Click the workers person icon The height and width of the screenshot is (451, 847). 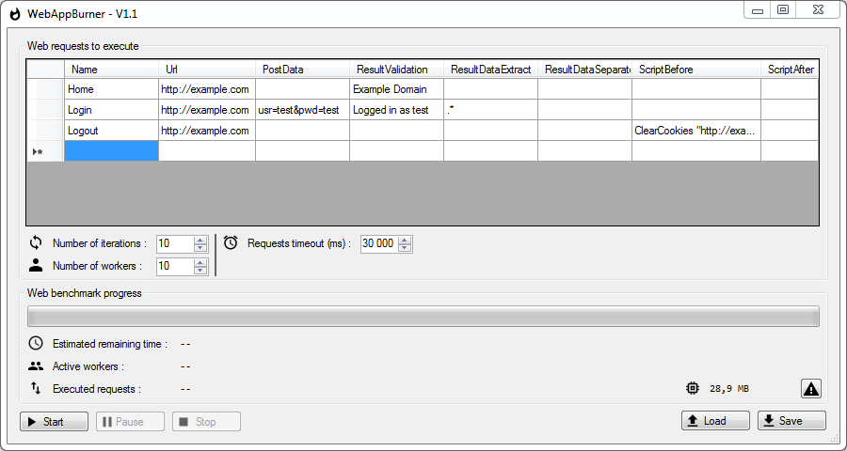tap(36, 265)
